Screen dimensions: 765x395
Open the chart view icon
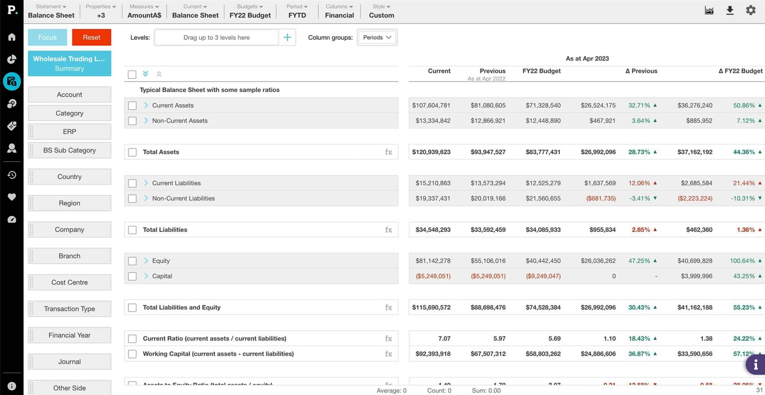pos(709,10)
